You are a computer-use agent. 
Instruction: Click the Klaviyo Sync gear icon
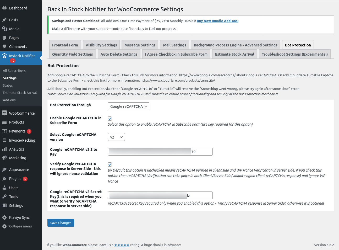(x=4, y=217)
